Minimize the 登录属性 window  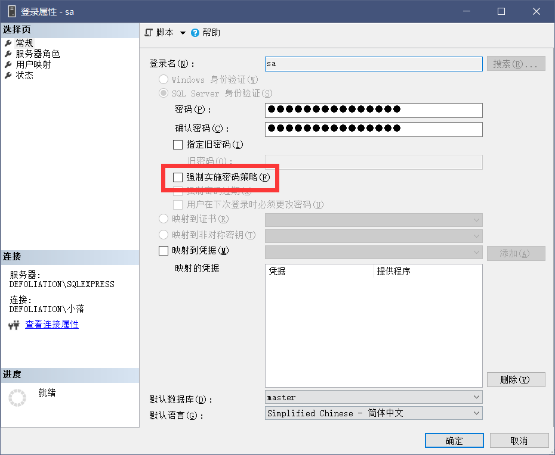(467, 11)
